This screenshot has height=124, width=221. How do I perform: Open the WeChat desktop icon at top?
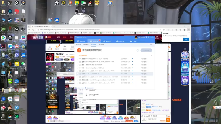83,3
